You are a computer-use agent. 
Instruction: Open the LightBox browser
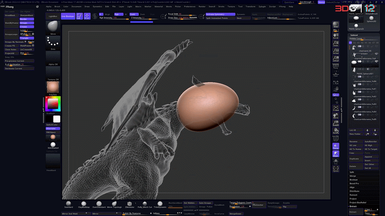click(x=53, y=16)
